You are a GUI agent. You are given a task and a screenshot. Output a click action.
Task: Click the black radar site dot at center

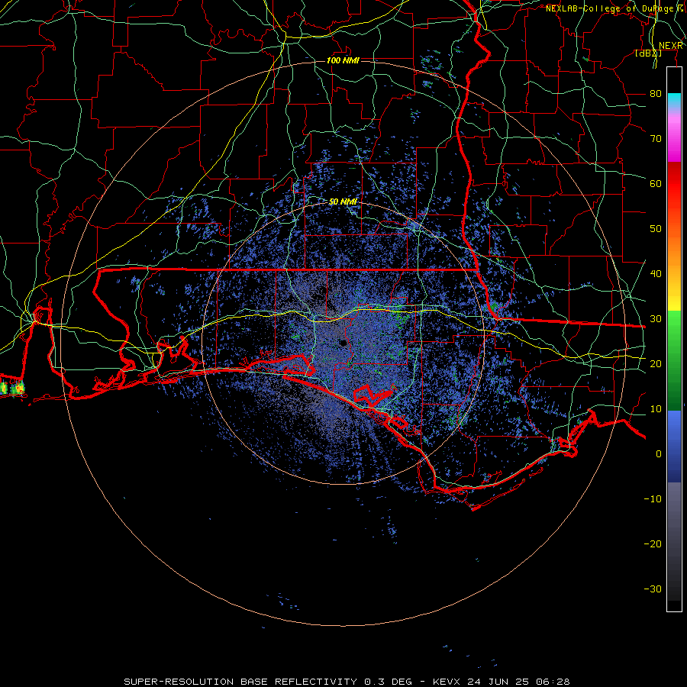(343, 343)
